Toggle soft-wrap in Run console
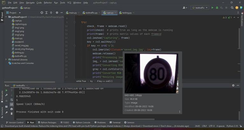Image resolution: width=244 pixels, height=130 pixels. tap(12, 100)
